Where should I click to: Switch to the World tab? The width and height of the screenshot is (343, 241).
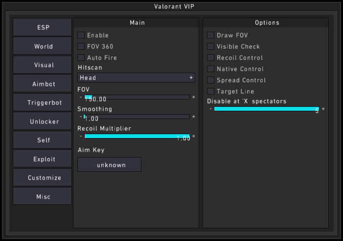pyautogui.click(x=43, y=46)
